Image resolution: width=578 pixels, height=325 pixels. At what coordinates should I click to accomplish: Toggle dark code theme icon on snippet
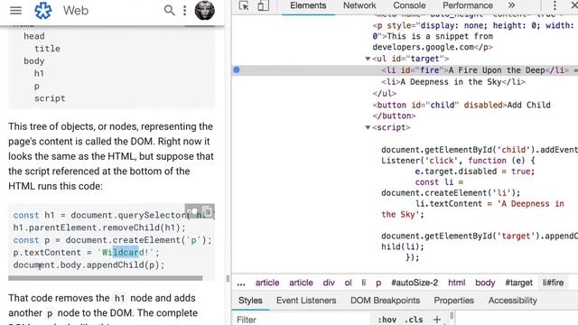coord(192,211)
